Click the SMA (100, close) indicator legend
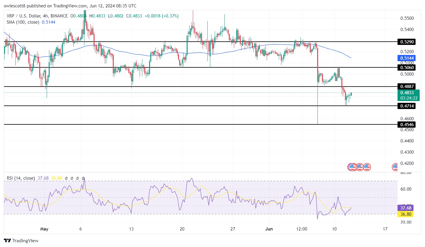The height and width of the screenshot is (247, 425). [x=23, y=22]
